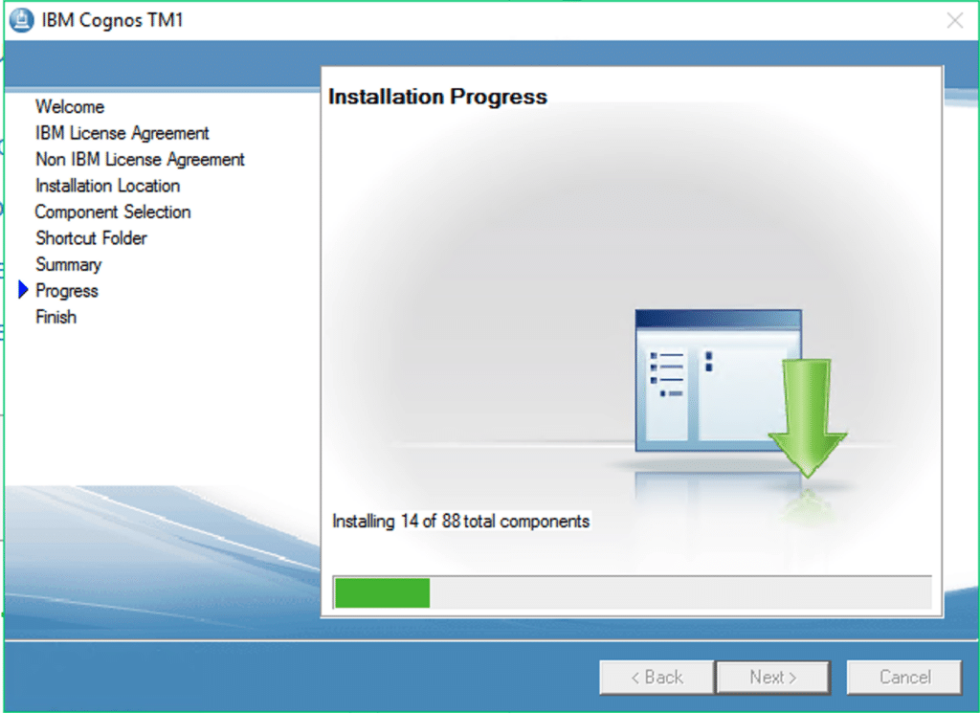The image size is (980, 713).
Task: Select the Summary step in the sidebar
Action: tap(68, 264)
